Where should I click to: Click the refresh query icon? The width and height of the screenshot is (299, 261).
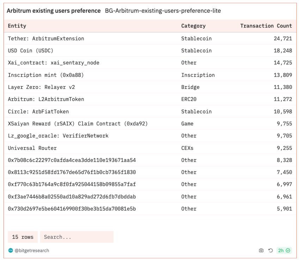[270, 250]
